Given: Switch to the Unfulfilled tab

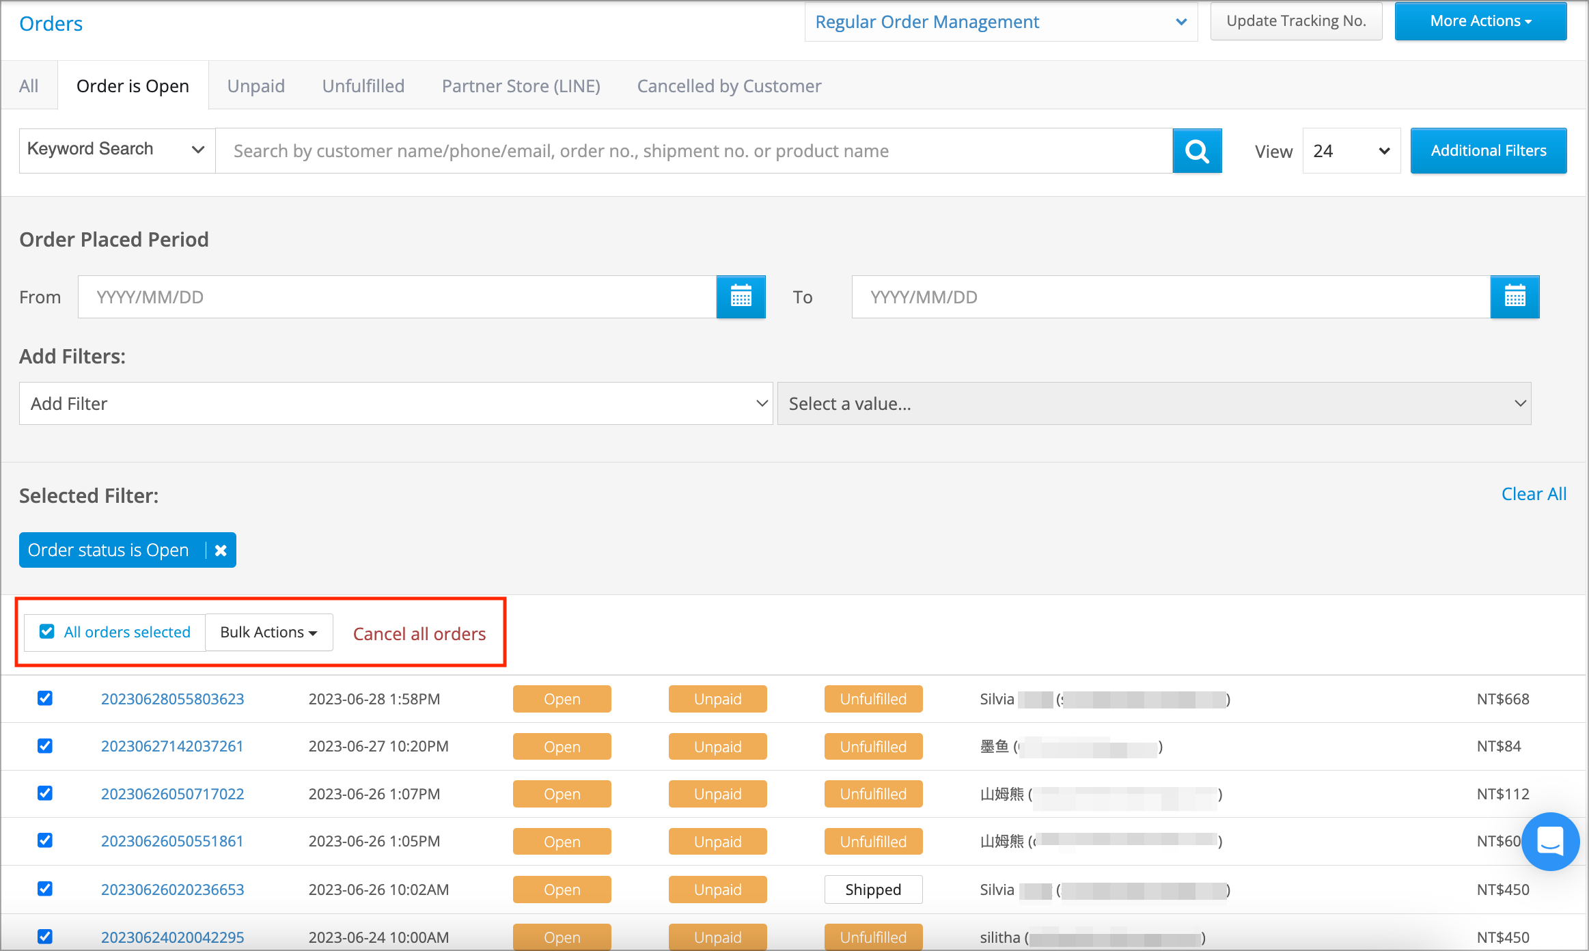Looking at the screenshot, I should (363, 85).
